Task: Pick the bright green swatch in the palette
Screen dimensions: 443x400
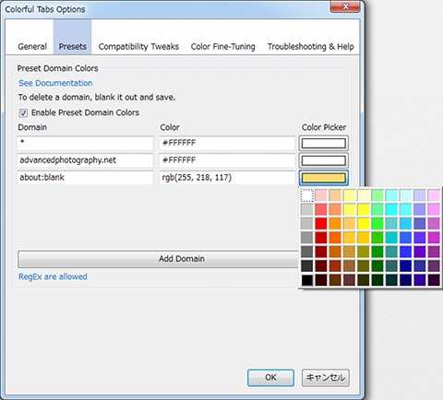Action: coord(377,223)
